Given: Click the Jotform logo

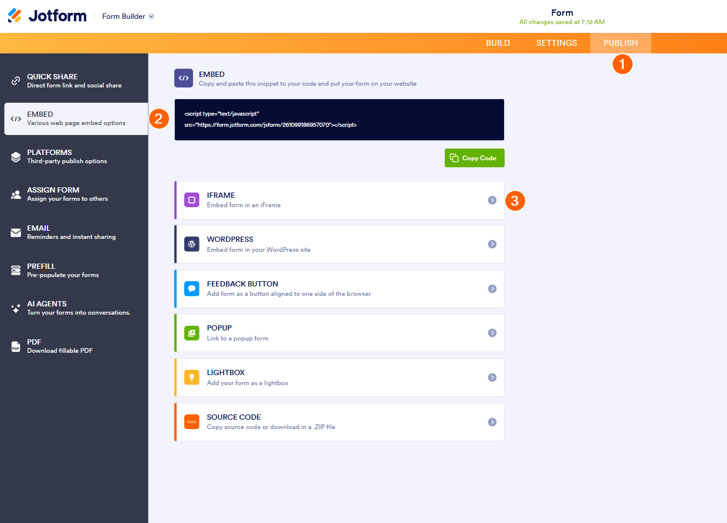Looking at the screenshot, I should [47, 16].
